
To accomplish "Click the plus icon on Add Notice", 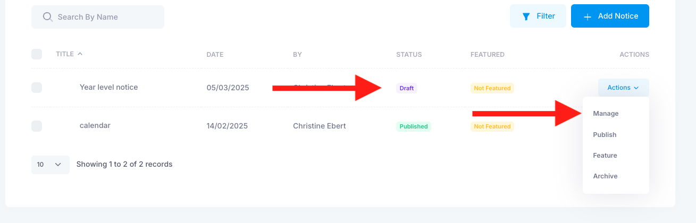I will pos(588,17).
